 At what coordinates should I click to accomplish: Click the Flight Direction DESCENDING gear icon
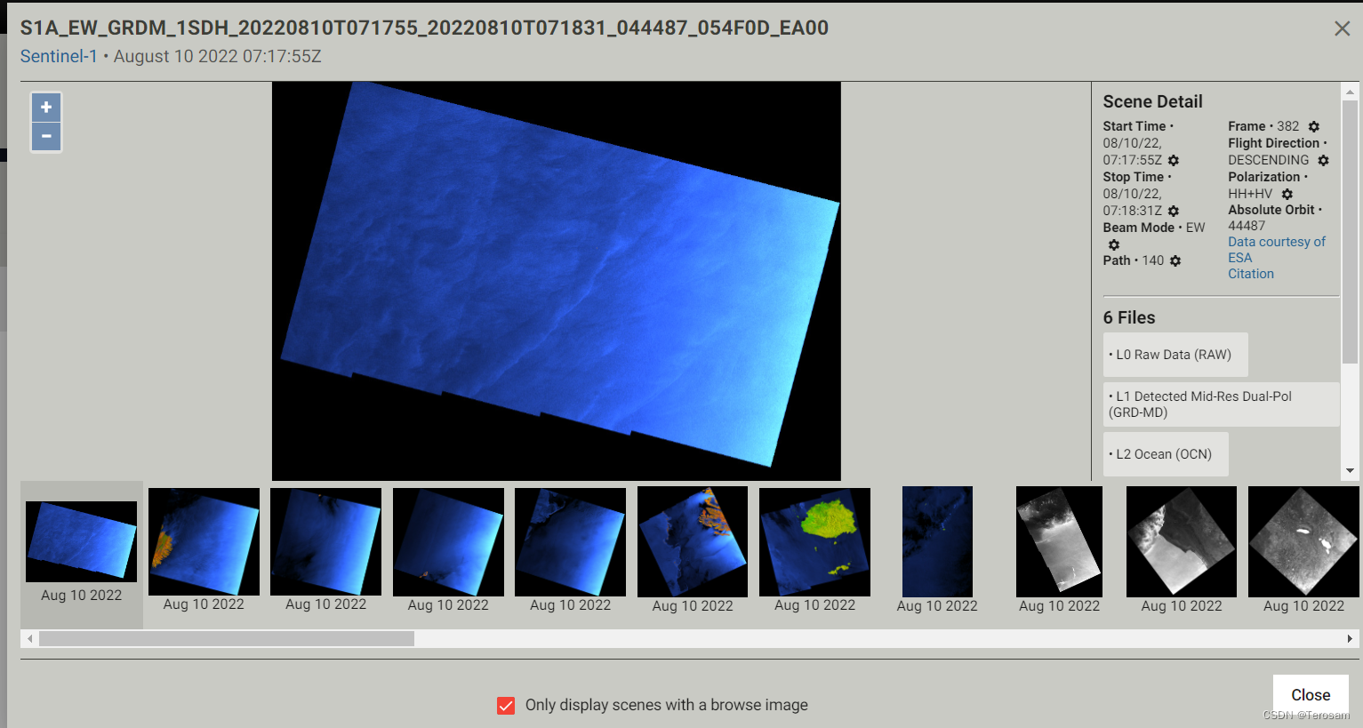coord(1323,160)
